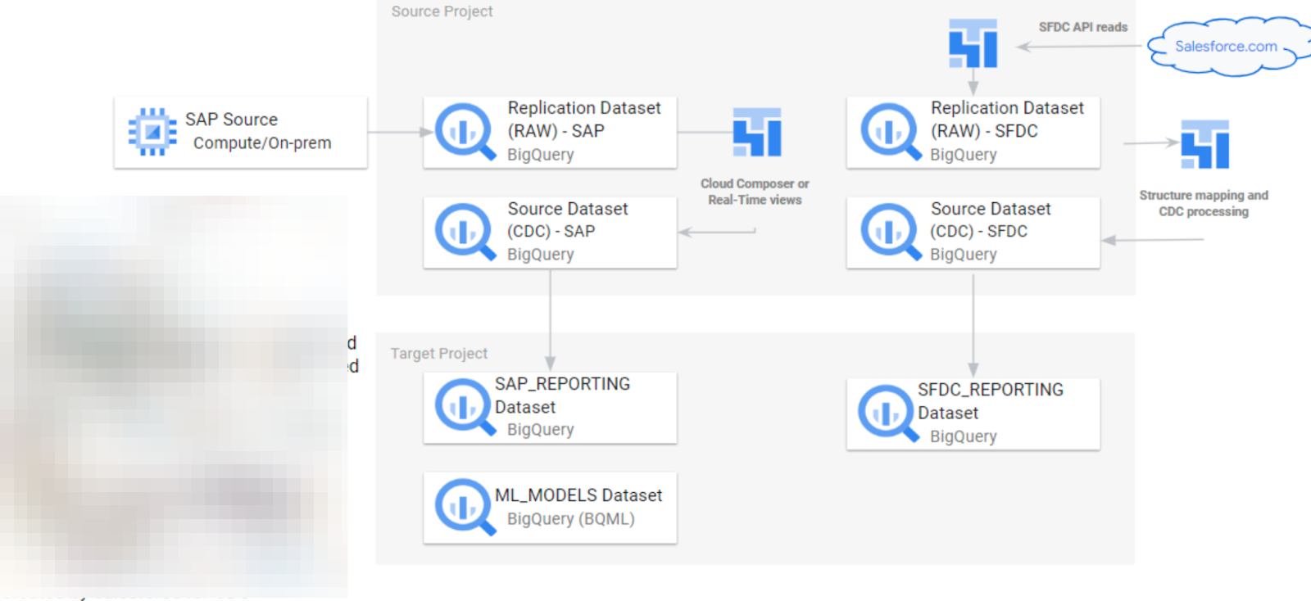Click 'SFDC API reads' label

(1083, 27)
